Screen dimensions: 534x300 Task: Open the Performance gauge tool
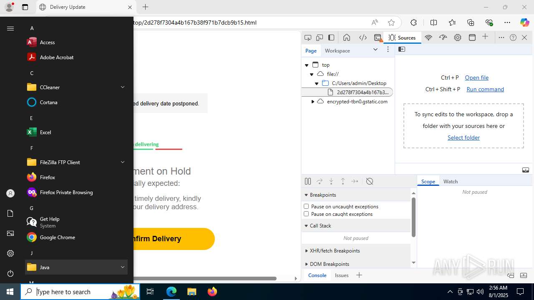(x=443, y=37)
